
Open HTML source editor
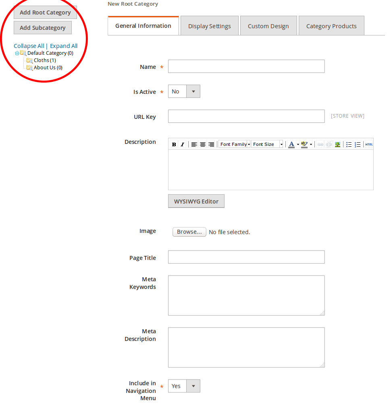click(369, 144)
